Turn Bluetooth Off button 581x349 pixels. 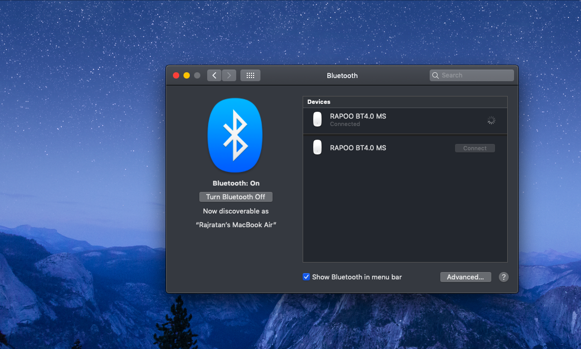pyautogui.click(x=236, y=197)
